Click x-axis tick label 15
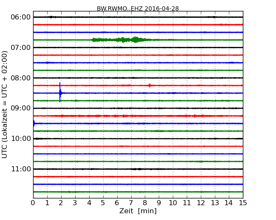This screenshot has width=276, height=220. click(243, 203)
